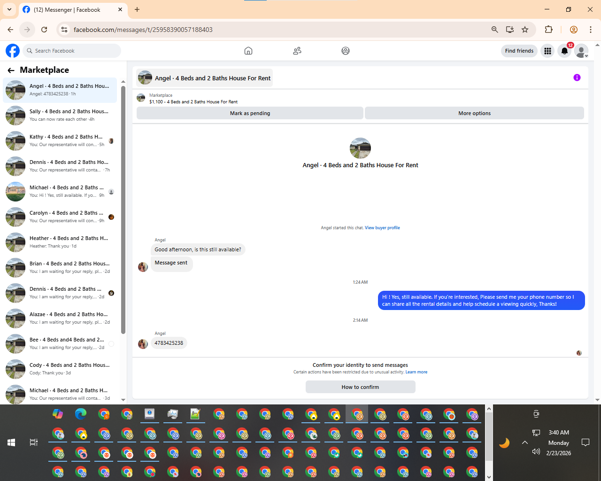The height and width of the screenshot is (481, 601).
Task: Close the Messenger | Facebook tab
Action: [120, 9]
